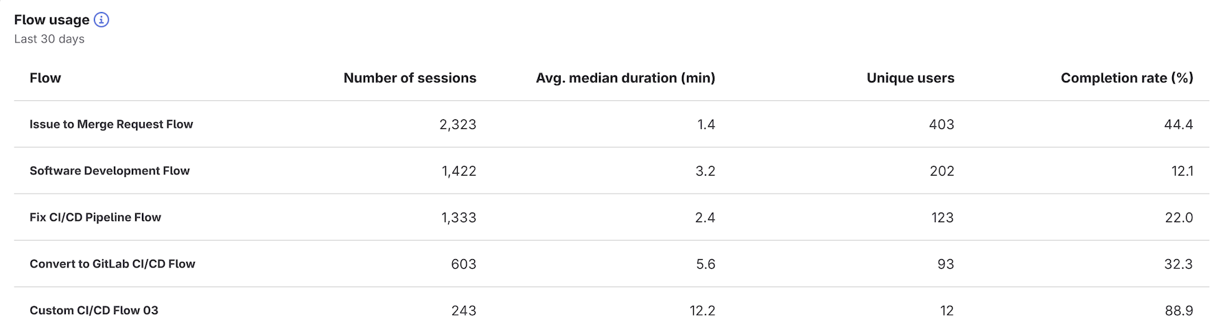Click the 2,323 sessions value

tap(457, 125)
